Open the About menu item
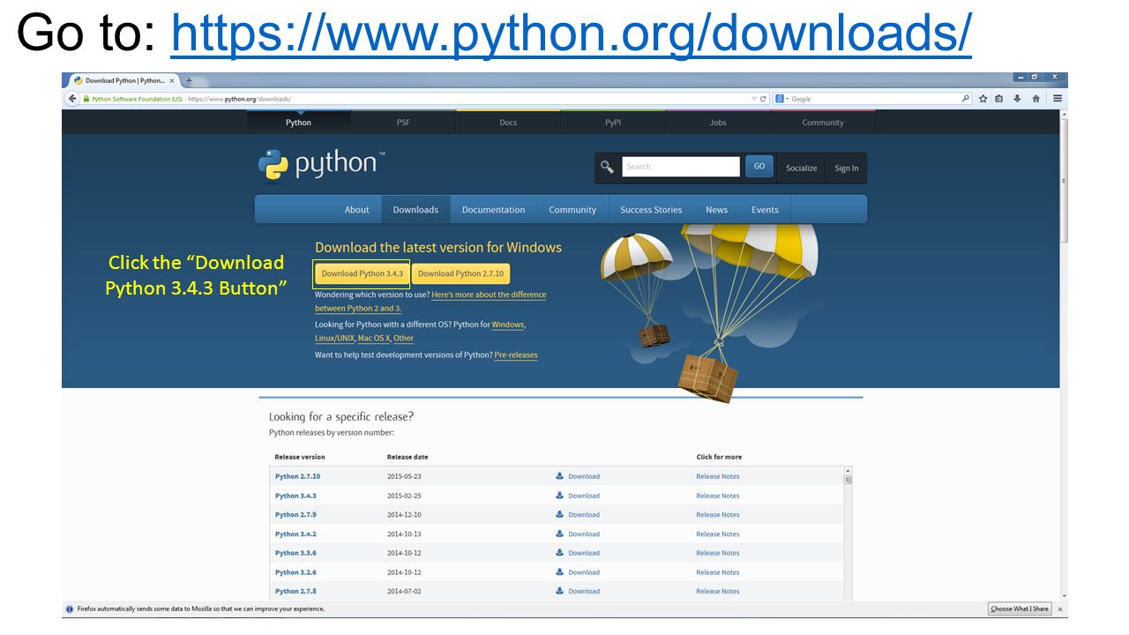This screenshot has width=1129, height=635. (356, 210)
